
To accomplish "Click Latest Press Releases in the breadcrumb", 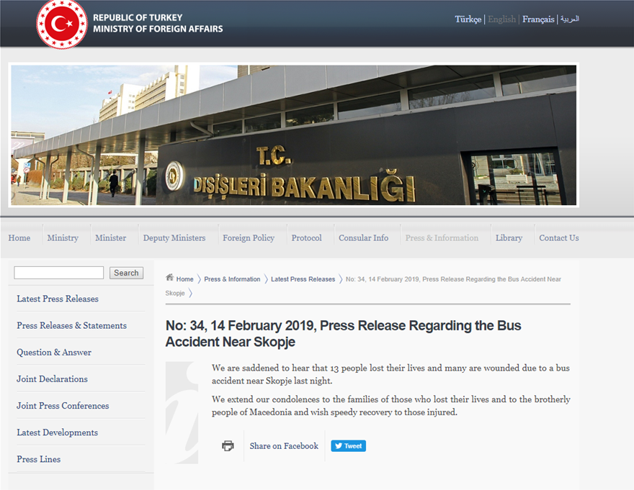I will [x=303, y=279].
